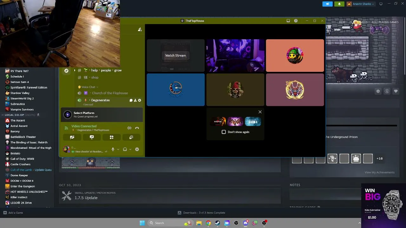
Task: Select the Degenerates voice channel
Action: tap(100, 100)
